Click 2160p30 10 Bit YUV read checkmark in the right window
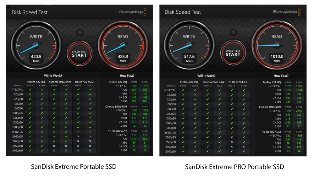 244,142
